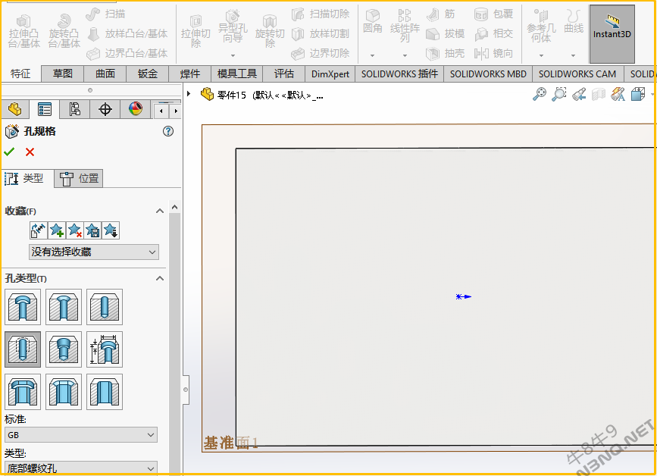Click the Save Favorite star icon
Image resolution: width=657 pixels, height=476 pixels.
click(92, 230)
